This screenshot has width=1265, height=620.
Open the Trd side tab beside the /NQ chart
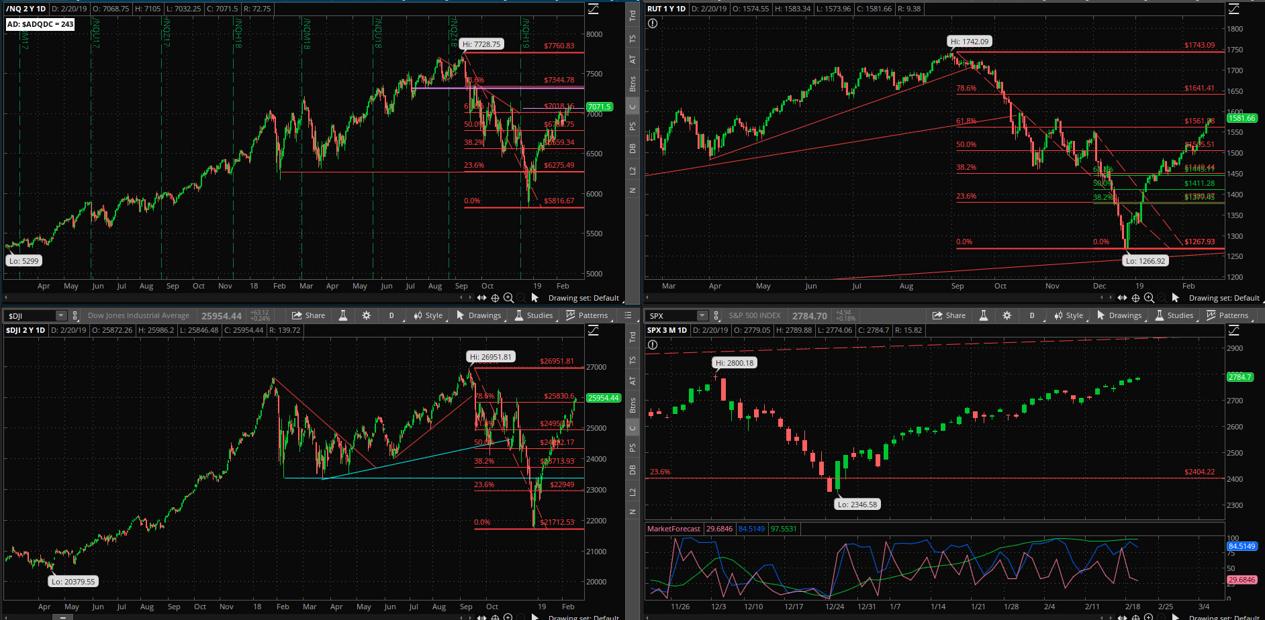(632, 16)
